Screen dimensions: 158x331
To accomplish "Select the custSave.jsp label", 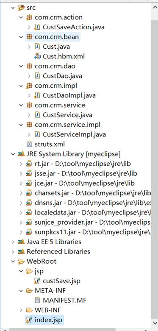I will (x=61, y=281).
